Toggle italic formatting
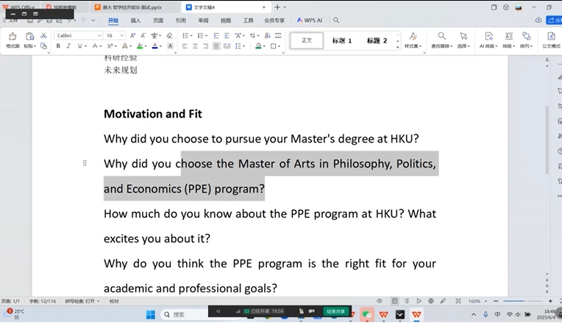The width and height of the screenshot is (562, 323). coord(69,46)
